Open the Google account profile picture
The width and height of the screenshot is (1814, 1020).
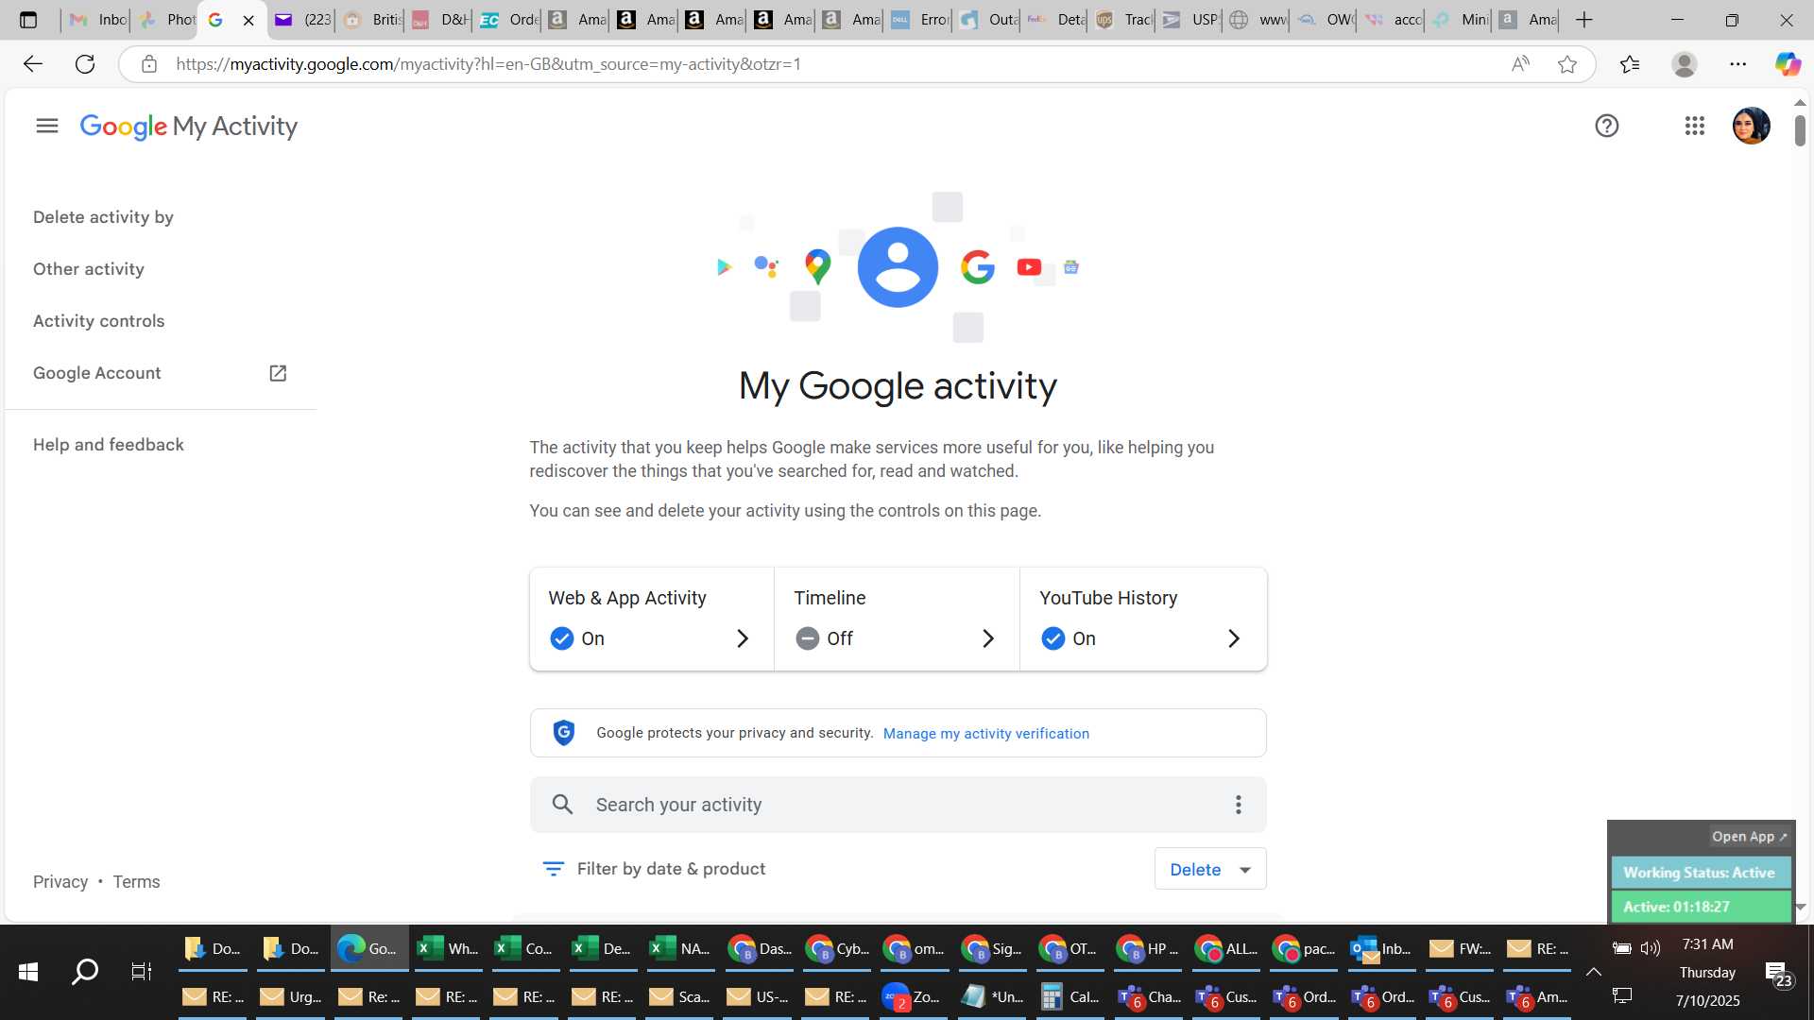1751,126
